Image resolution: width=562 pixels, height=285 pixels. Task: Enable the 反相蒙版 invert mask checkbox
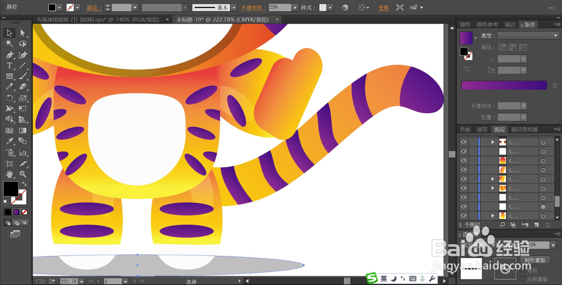tap(523, 279)
